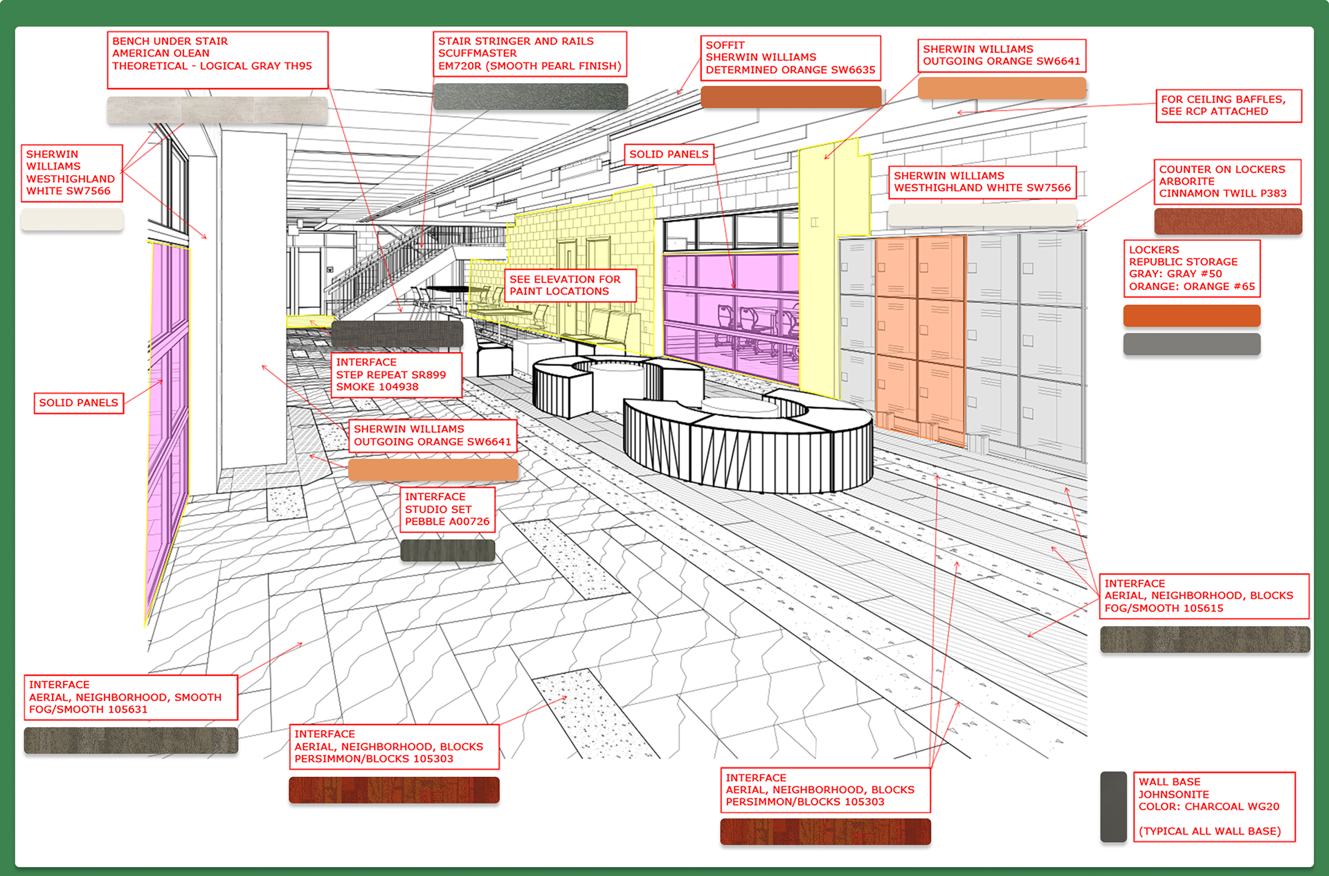The height and width of the screenshot is (876, 1329).
Task: Click the Studio Set Pebble A00726 swatch
Action: tap(447, 551)
